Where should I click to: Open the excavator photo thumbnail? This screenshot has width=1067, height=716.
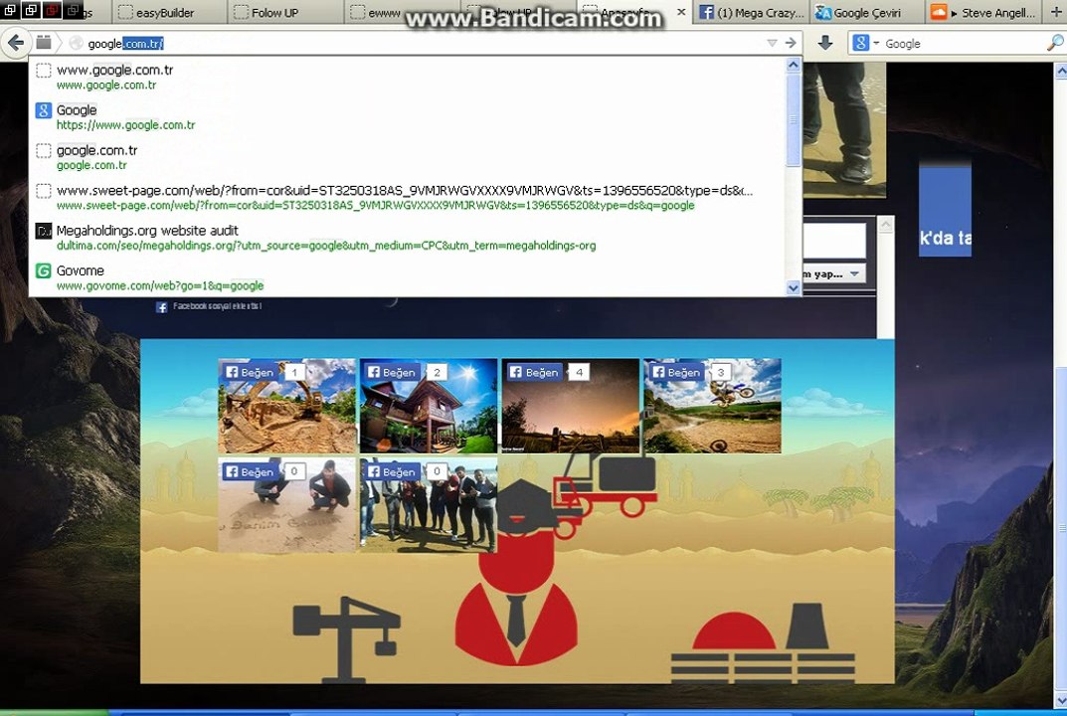[x=287, y=406]
